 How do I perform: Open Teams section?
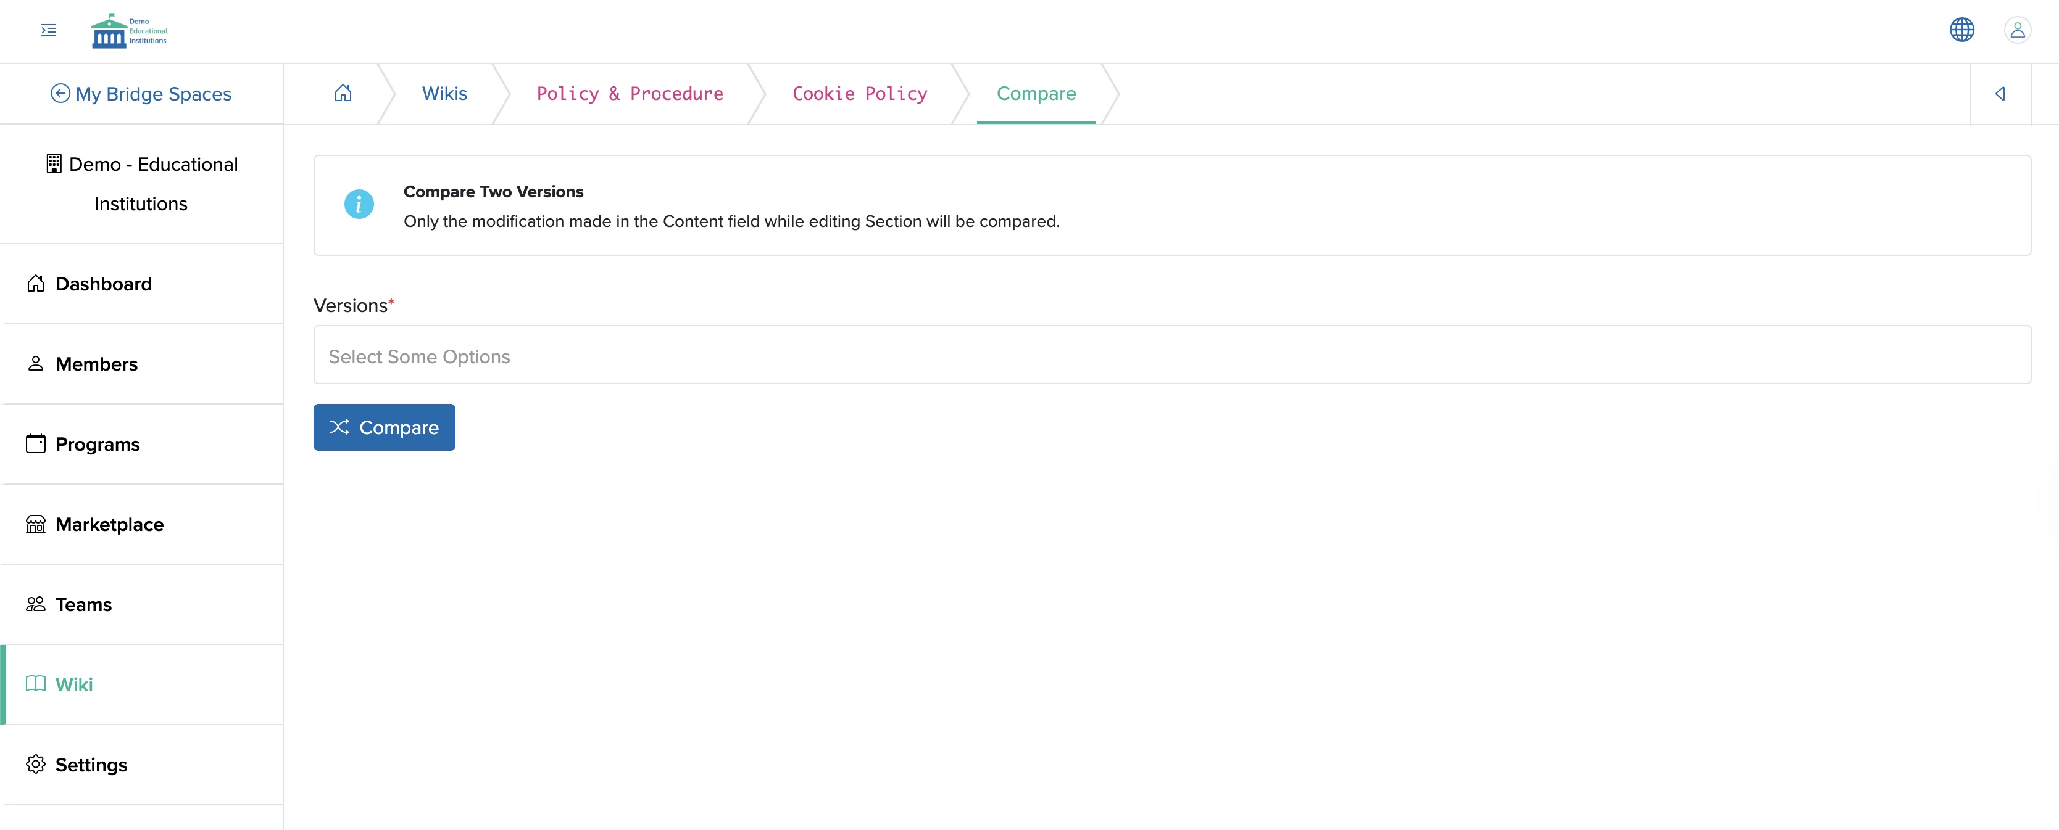(x=143, y=605)
